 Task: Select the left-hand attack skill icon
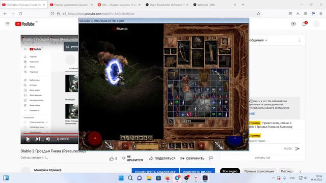pos(108,145)
